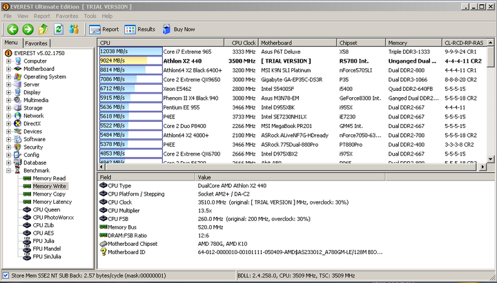Expand the Server tree node
497x283 pixels.
click(x=8, y=85)
